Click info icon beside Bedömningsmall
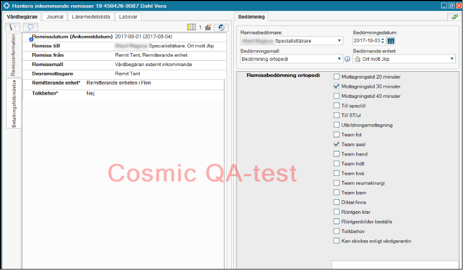The image size is (463, 270). click(x=347, y=59)
